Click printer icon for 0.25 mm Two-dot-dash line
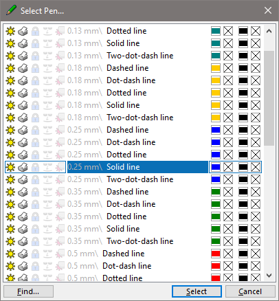Viewport: 279px width, 301px height. pyautogui.click(x=23, y=179)
